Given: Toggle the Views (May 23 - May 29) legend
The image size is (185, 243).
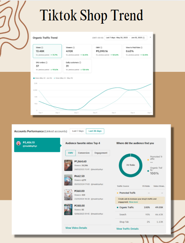Looking at the screenshot, I should click(x=63, y=78).
